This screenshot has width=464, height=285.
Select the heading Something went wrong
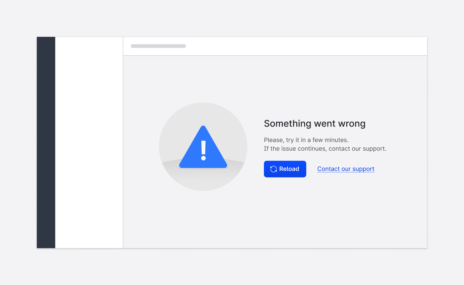point(315,123)
